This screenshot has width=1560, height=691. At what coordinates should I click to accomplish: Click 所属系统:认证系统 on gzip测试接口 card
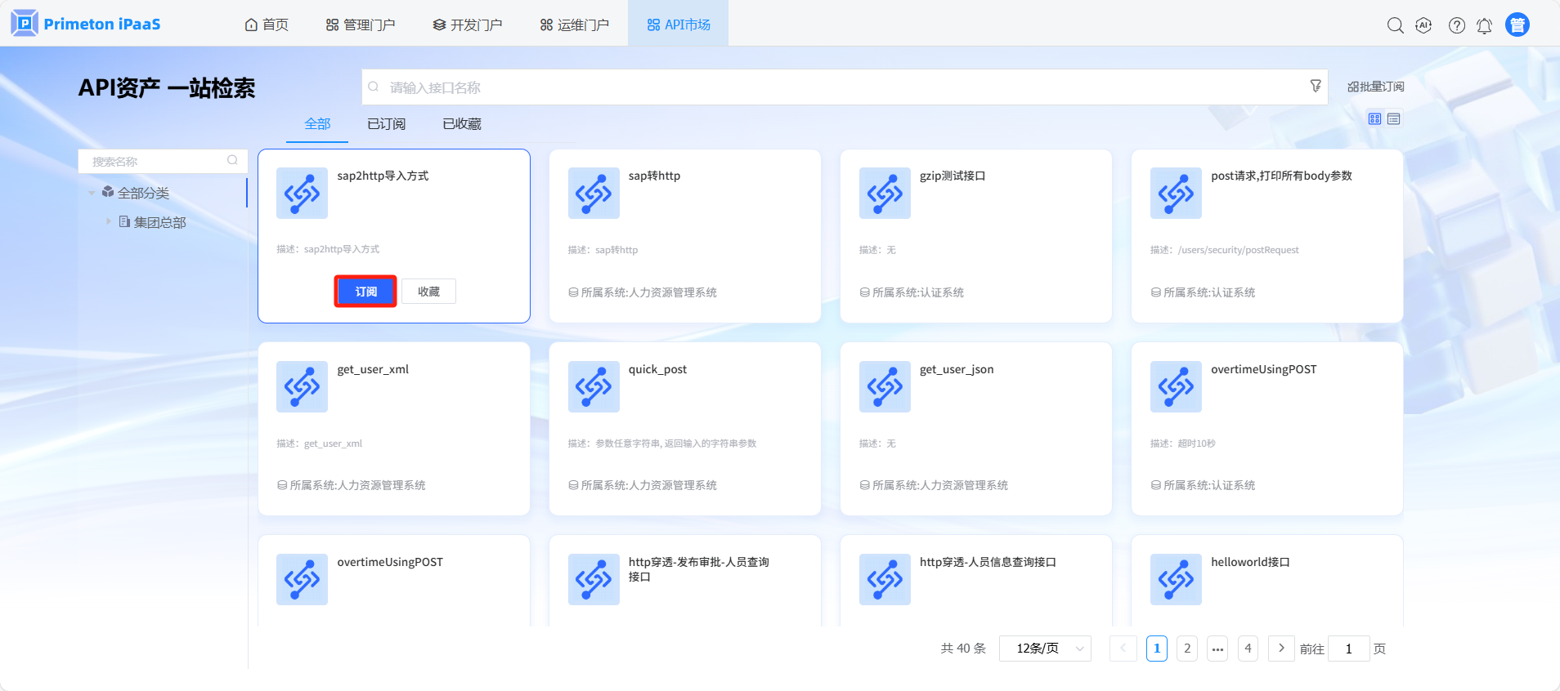pos(912,292)
